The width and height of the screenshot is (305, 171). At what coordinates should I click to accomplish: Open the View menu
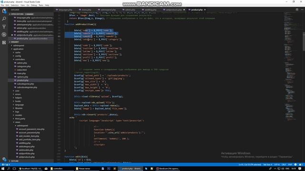pyautogui.click(x=23, y=5)
